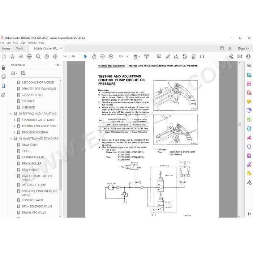Open the Edit menu
Viewport: 253px width, 253px height.
[x=8, y=43]
